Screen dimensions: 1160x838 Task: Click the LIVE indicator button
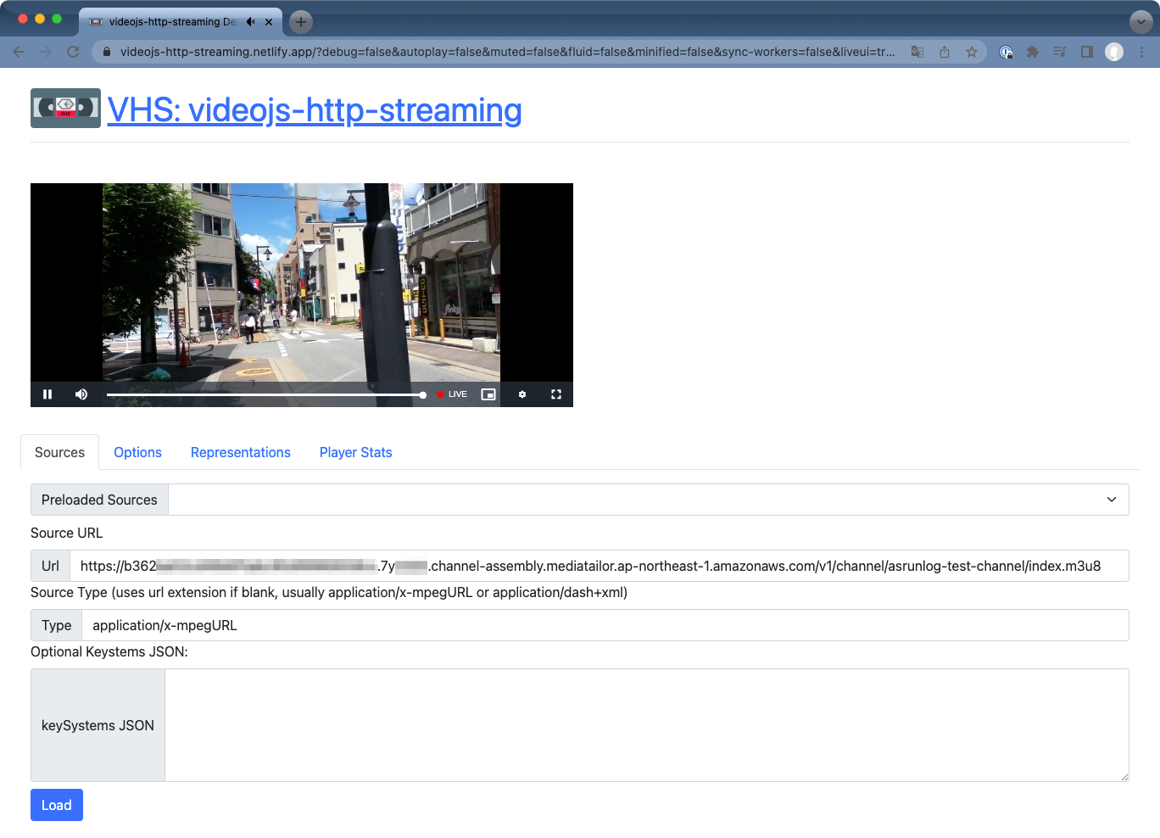tap(452, 394)
